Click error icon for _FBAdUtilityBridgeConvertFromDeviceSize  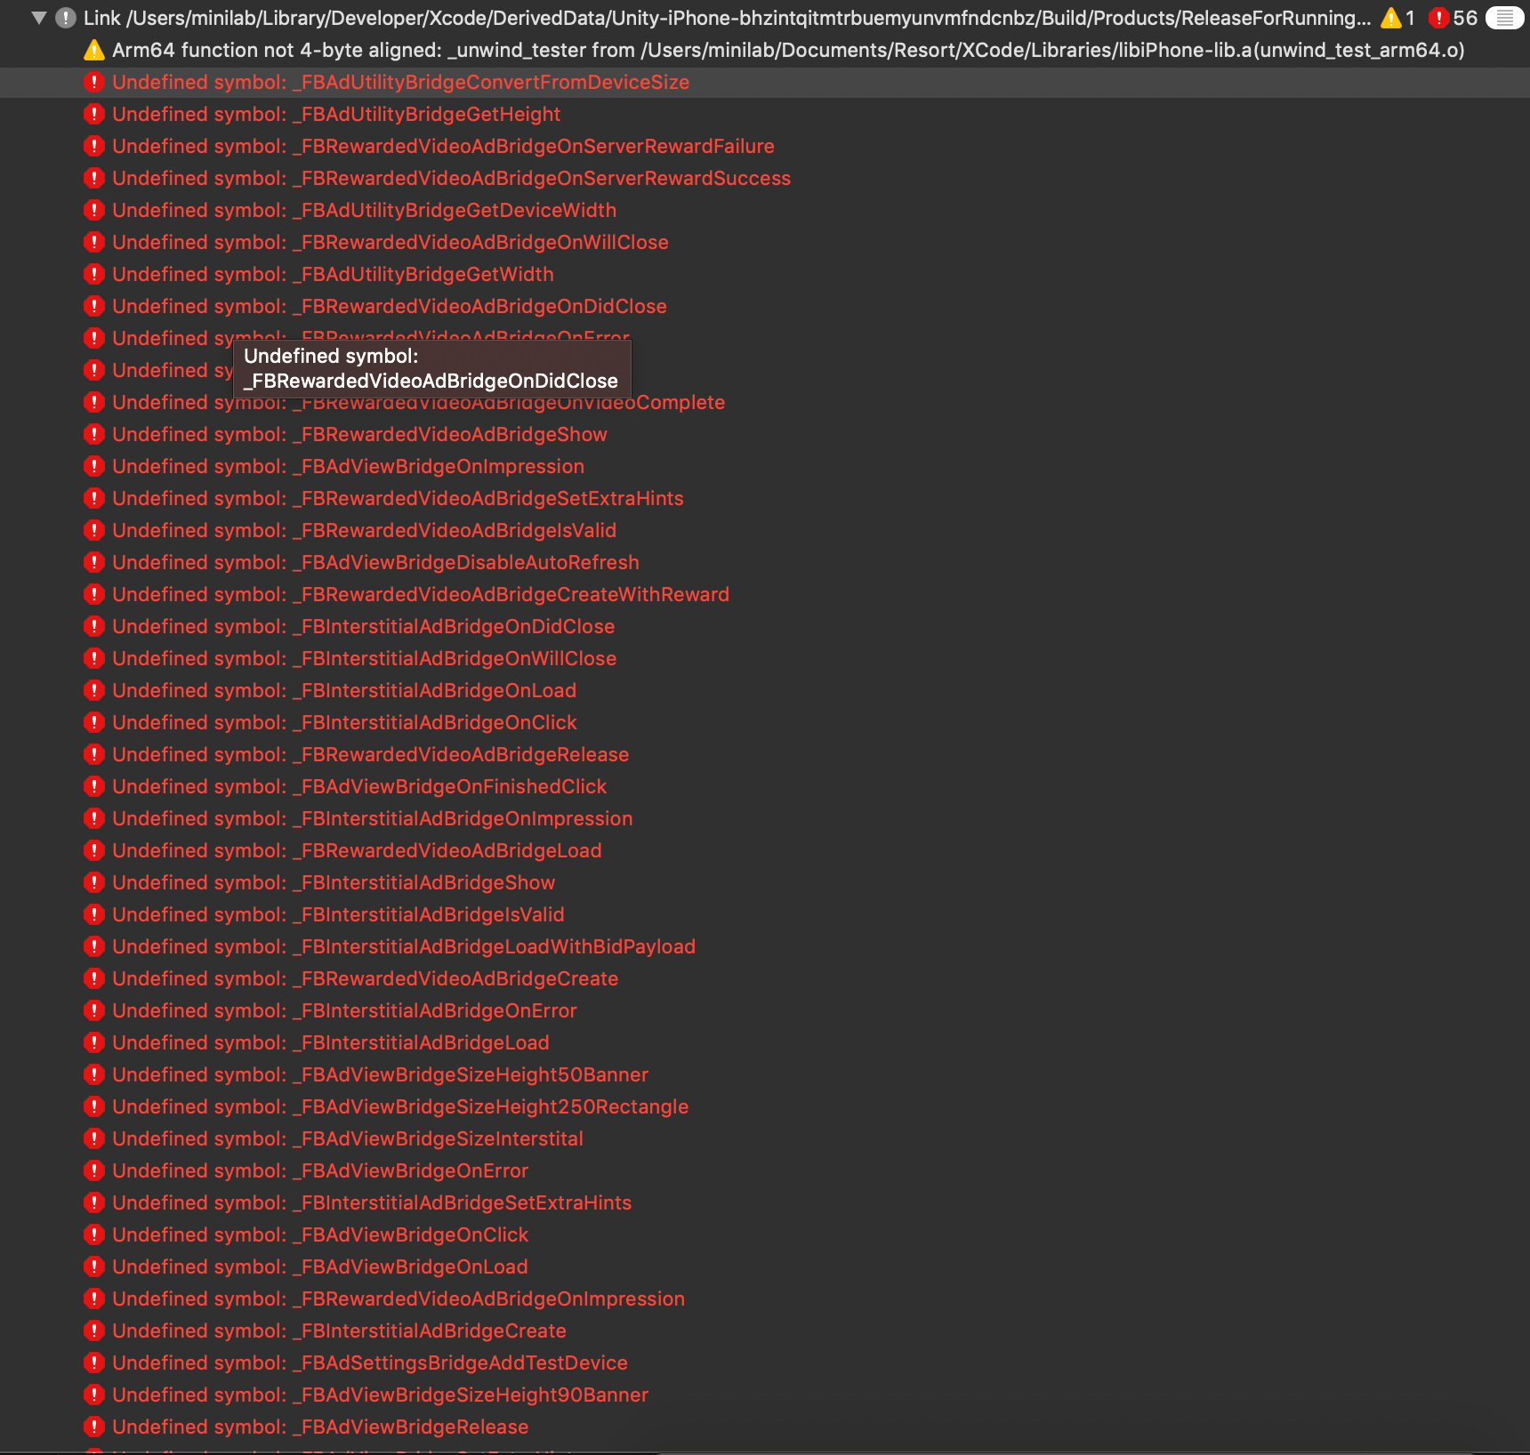coord(94,82)
